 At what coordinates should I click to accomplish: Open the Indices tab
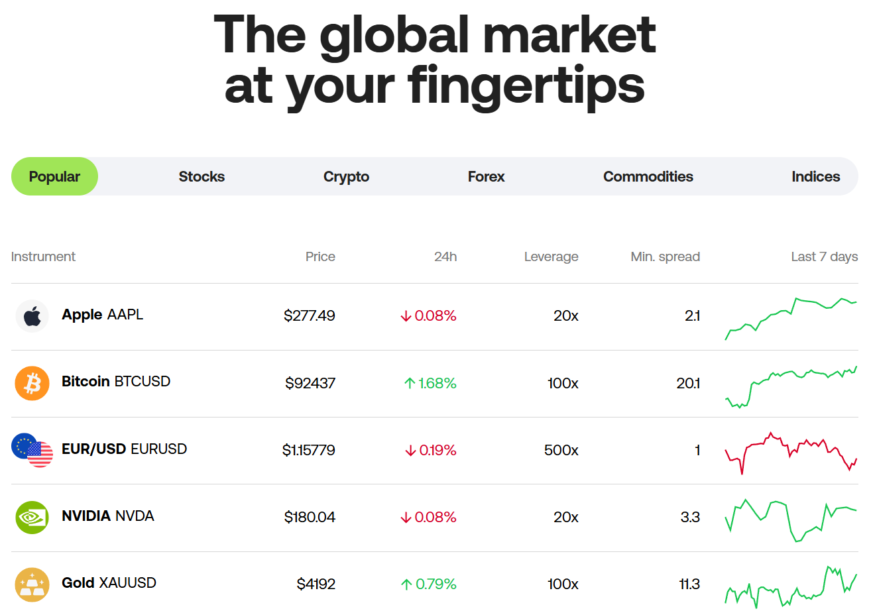pyautogui.click(x=815, y=176)
